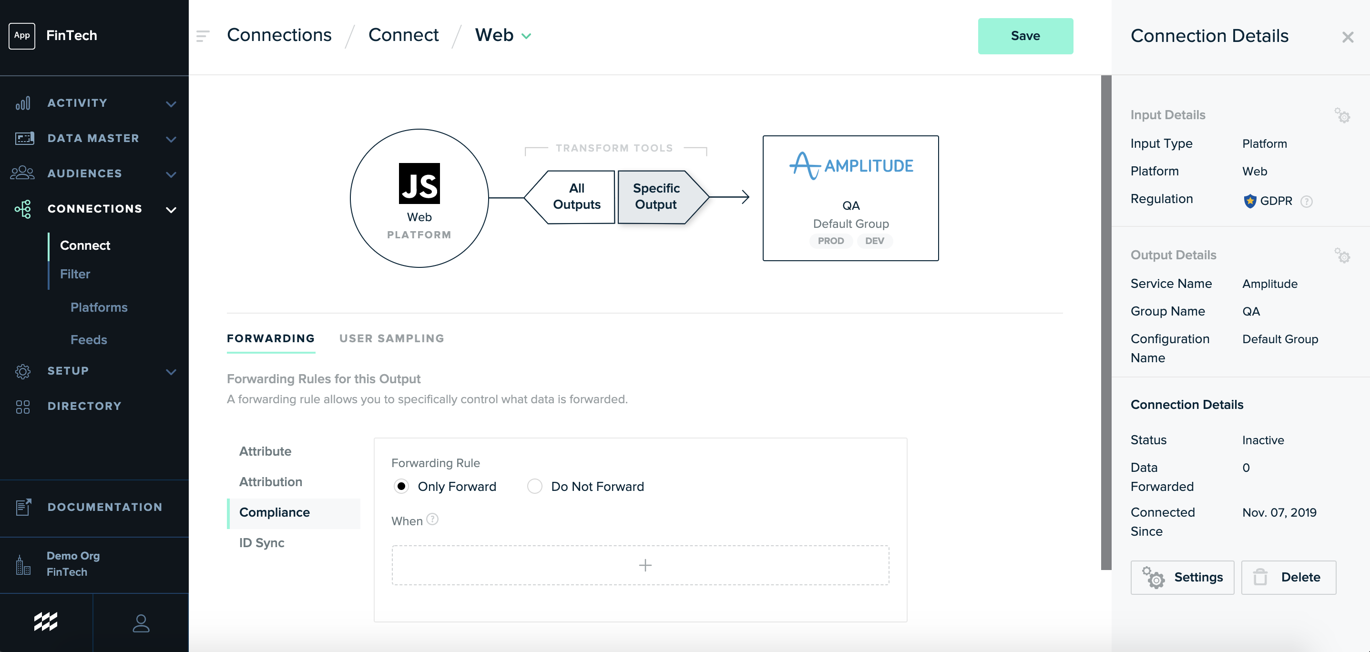Click the 'Inactive' status value

1263,441
